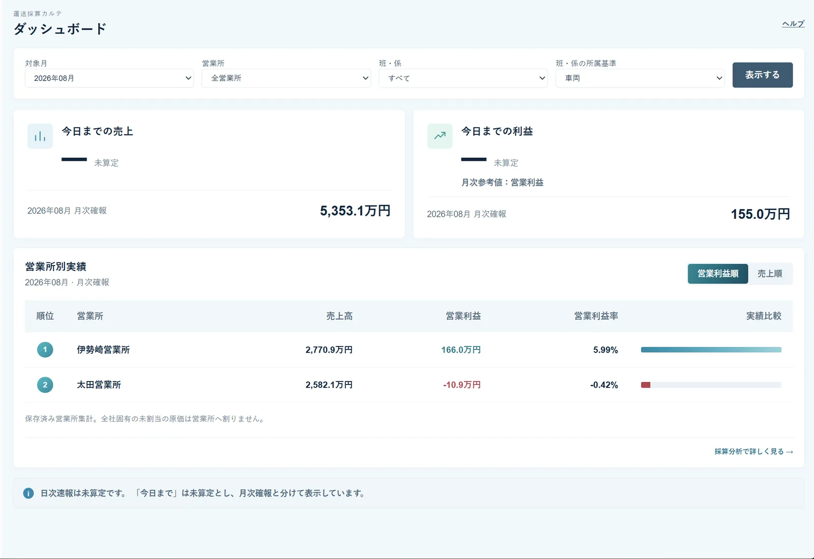Screen dimensions: 814x559
Task: Switch sorting to 売上順
Action: [770, 274]
